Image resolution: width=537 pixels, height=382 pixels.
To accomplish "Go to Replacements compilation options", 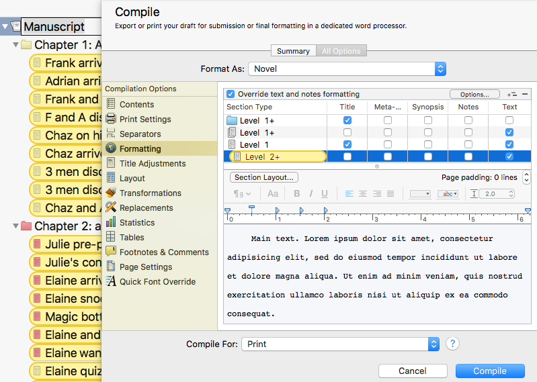I will coord(146,207).
